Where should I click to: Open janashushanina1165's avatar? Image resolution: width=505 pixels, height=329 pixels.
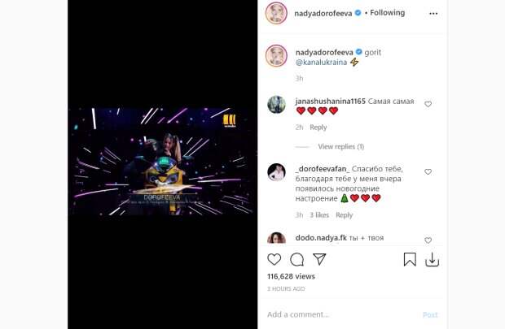coord(277,105)
